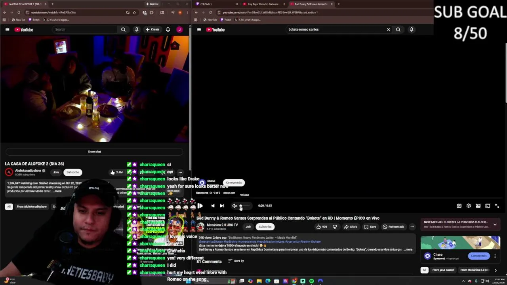This screenshot has height=285, width=507.
Task: Click Conoce más on sidebar Chase ad
Action: point(479,256)
